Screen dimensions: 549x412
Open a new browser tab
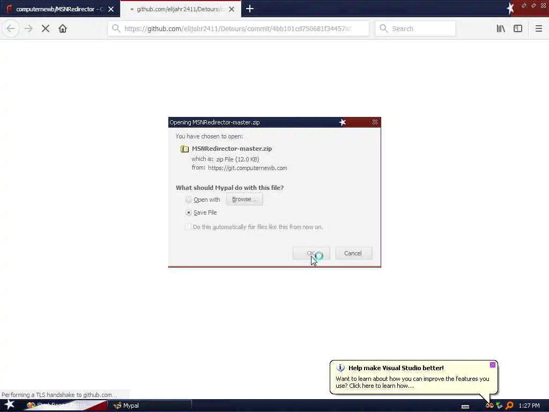point(250,9)
